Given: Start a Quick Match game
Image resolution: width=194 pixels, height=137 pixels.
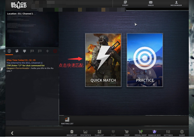Looking at the screenshot, I should pyautogui.click(x=103, y=60).
